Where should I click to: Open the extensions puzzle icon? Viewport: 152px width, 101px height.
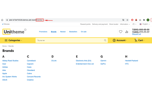point(144,20)
